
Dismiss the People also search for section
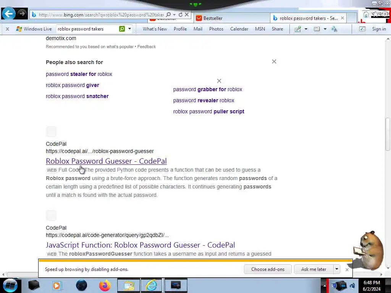coord(274,61)
